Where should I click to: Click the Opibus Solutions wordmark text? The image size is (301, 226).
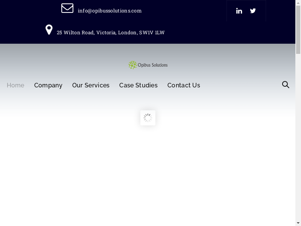tap(152, 65)
